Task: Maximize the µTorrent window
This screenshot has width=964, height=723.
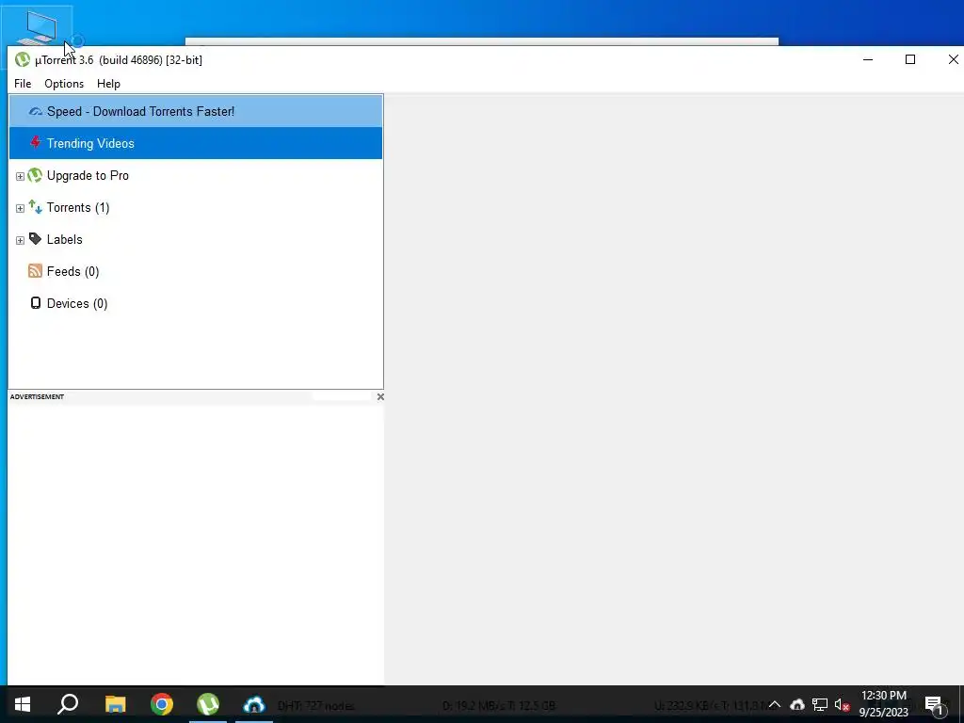Action: [x=910, y=59]
